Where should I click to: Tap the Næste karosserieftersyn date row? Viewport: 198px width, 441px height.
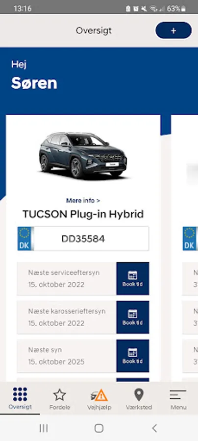[x=67, y=317]
